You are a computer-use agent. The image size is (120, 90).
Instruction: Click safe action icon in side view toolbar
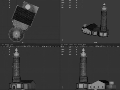coord(91,46)
